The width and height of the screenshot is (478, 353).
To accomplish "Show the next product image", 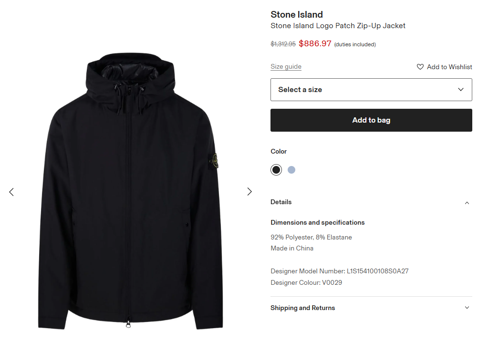I will click(x=249, y=192).
